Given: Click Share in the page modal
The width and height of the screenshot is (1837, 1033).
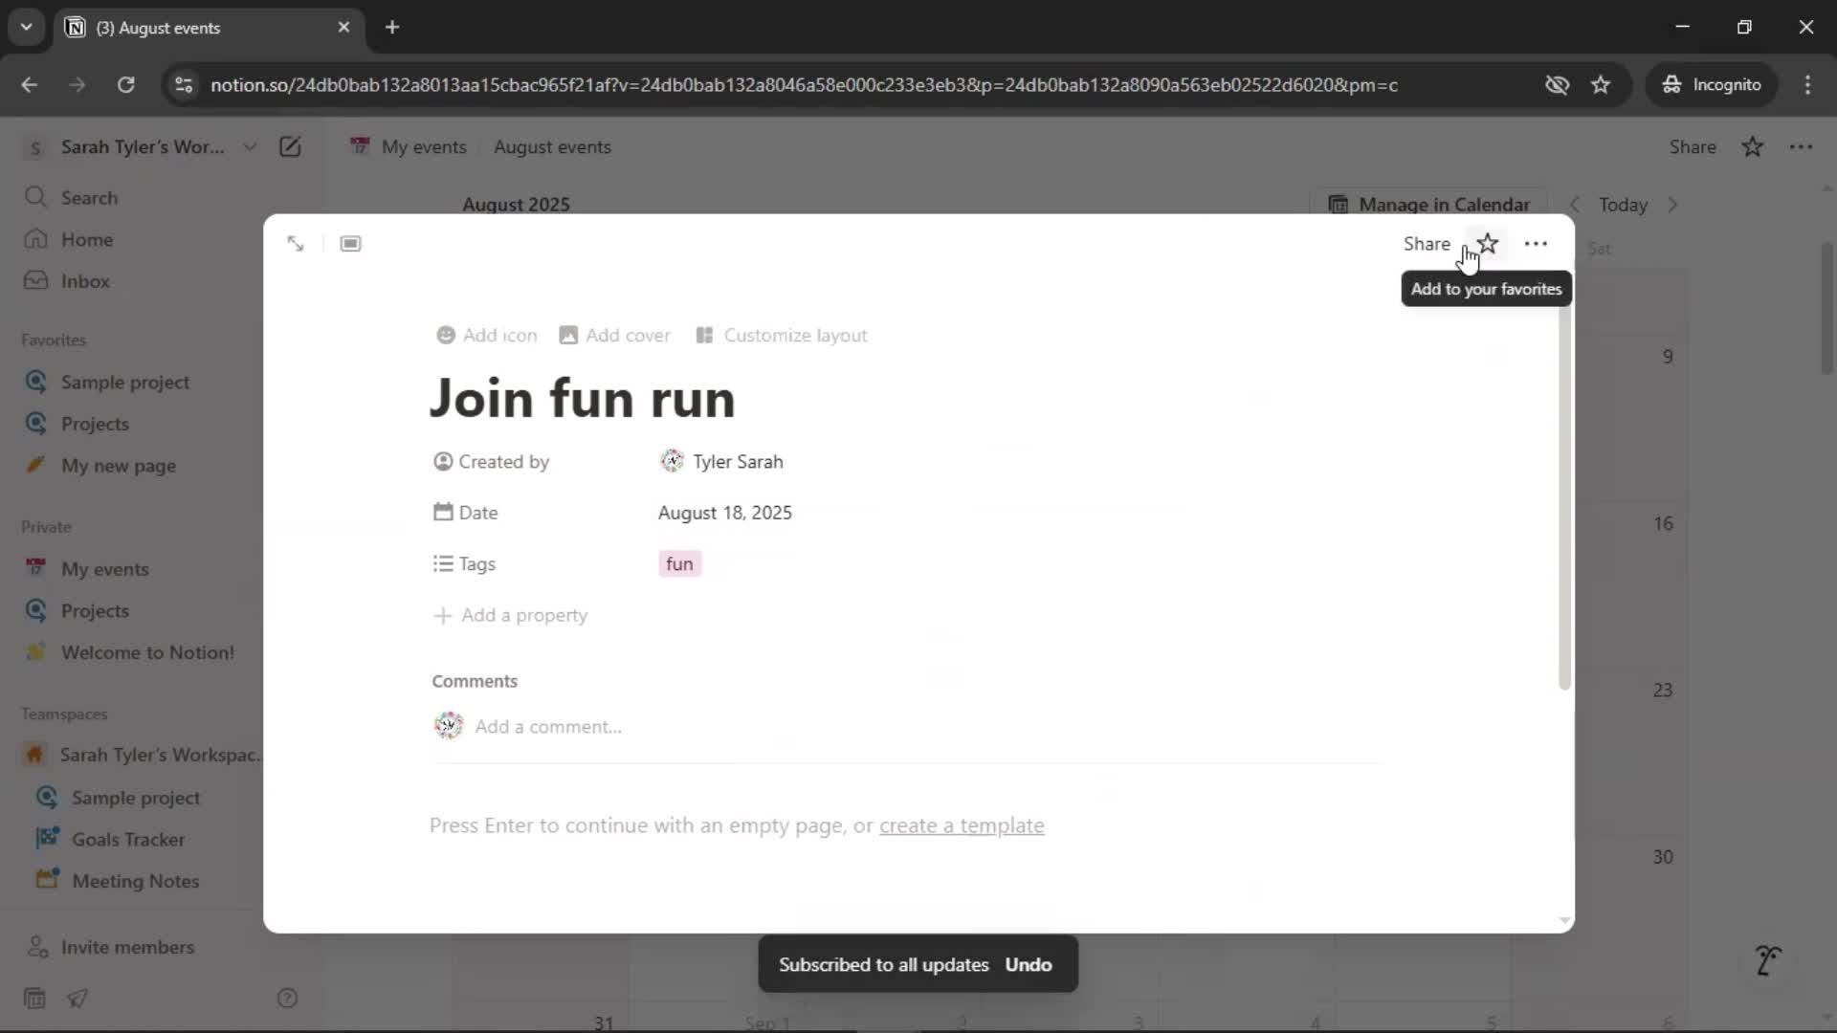Looking at the screenshot, I should tap(1427, 244).
